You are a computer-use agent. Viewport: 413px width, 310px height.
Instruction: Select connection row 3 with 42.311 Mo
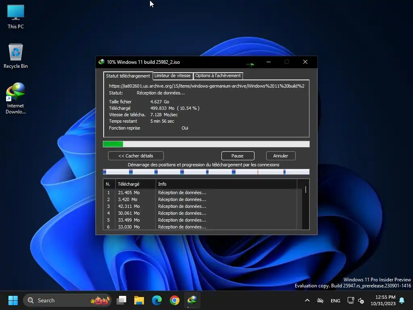200,206
